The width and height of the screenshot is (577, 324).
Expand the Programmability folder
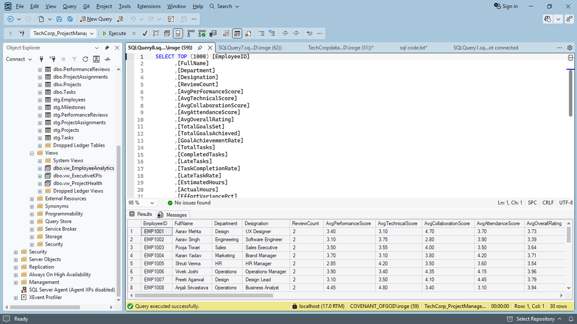click(32, 214)
